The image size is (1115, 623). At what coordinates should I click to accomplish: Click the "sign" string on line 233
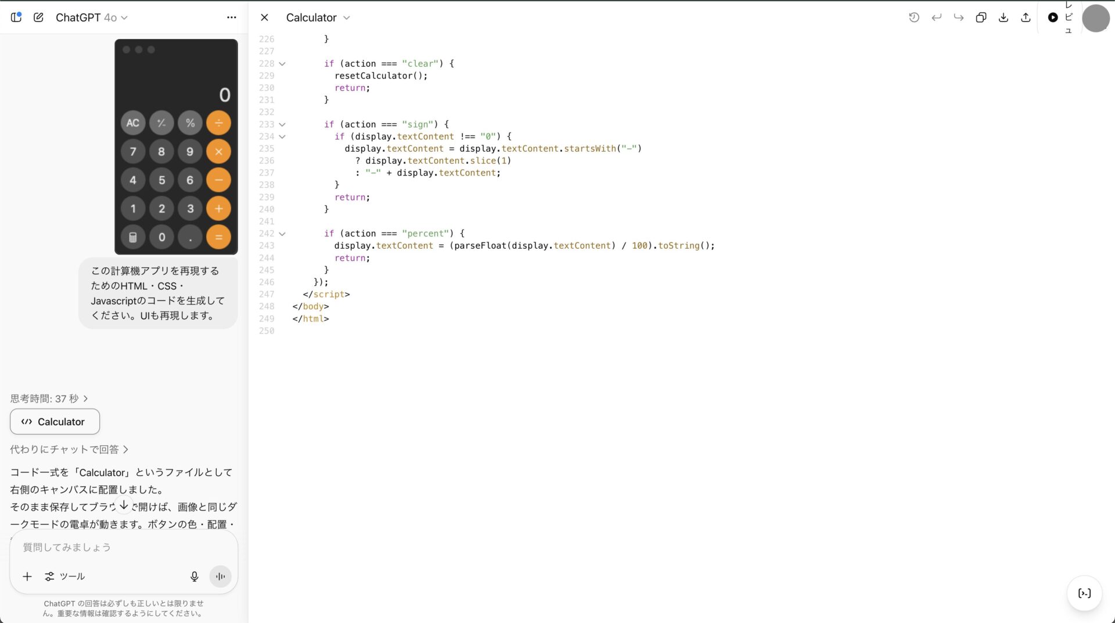418,124
